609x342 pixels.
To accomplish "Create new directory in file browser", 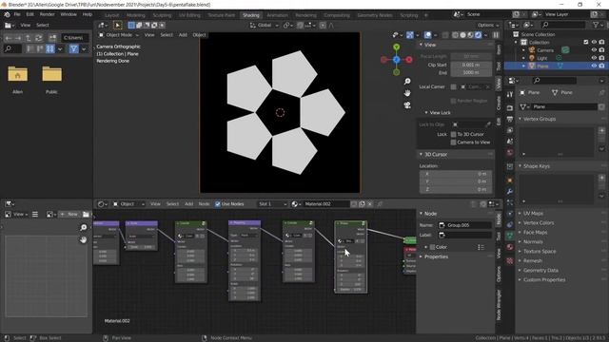I will (x=52, y=38).
